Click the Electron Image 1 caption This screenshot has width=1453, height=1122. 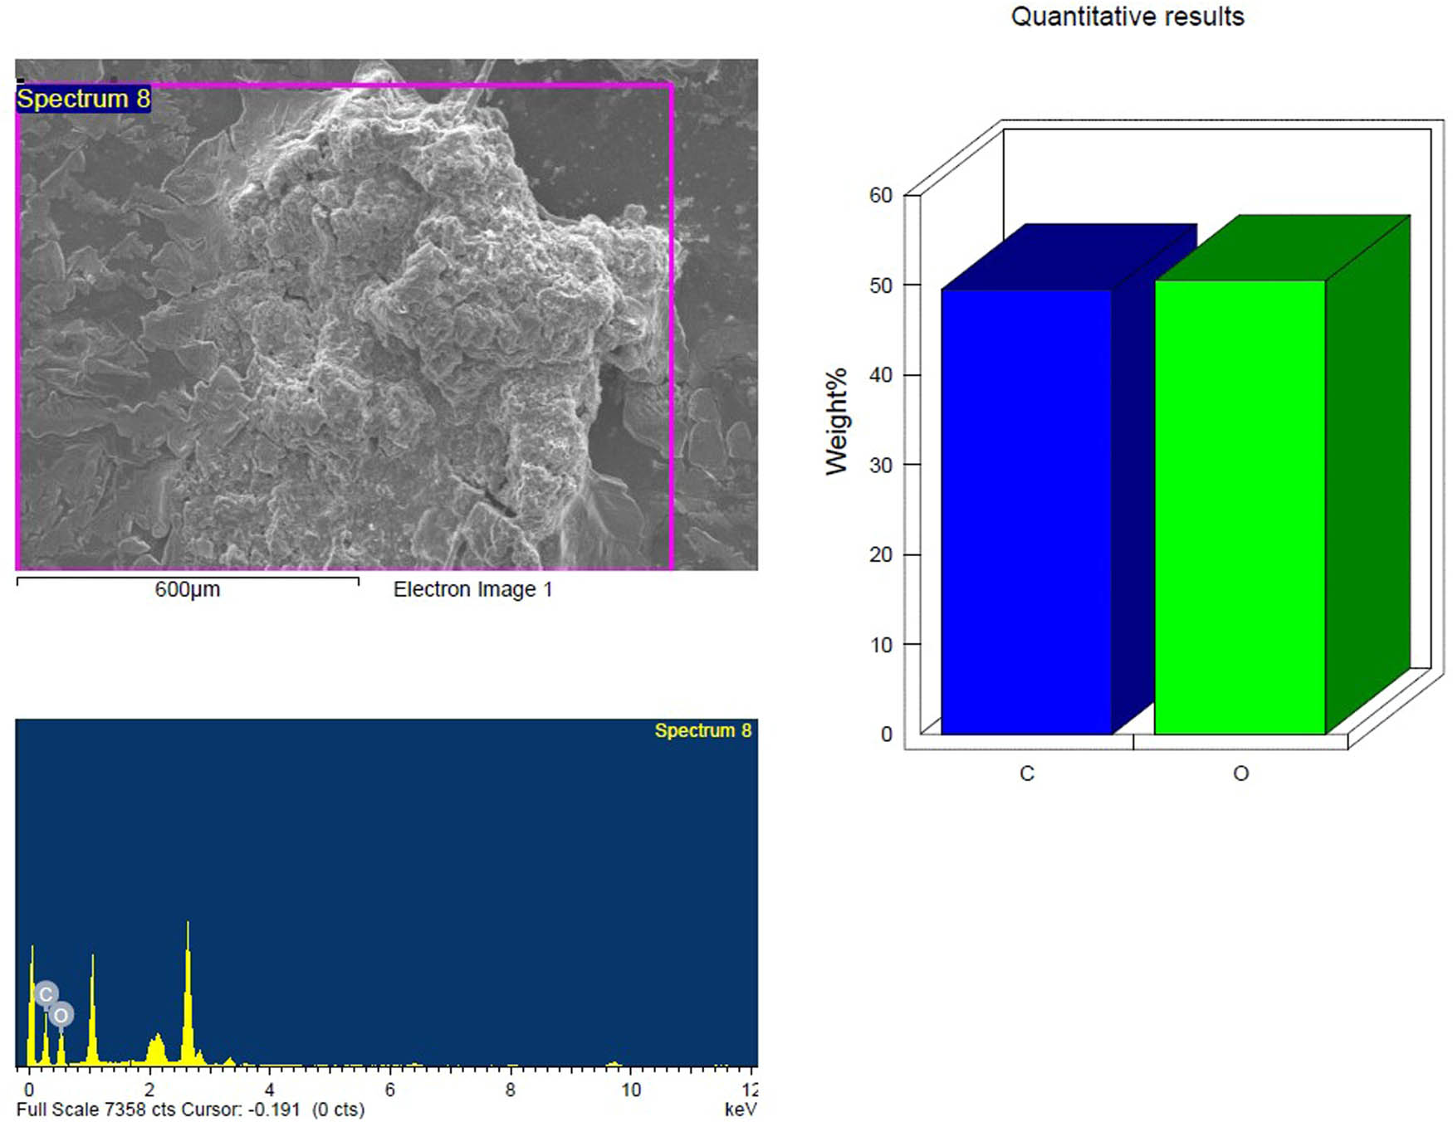tap(472, 589)
